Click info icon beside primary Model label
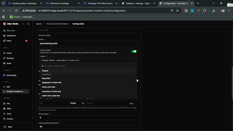This screenshot has height=131, width=233. (x=45, y=39)
